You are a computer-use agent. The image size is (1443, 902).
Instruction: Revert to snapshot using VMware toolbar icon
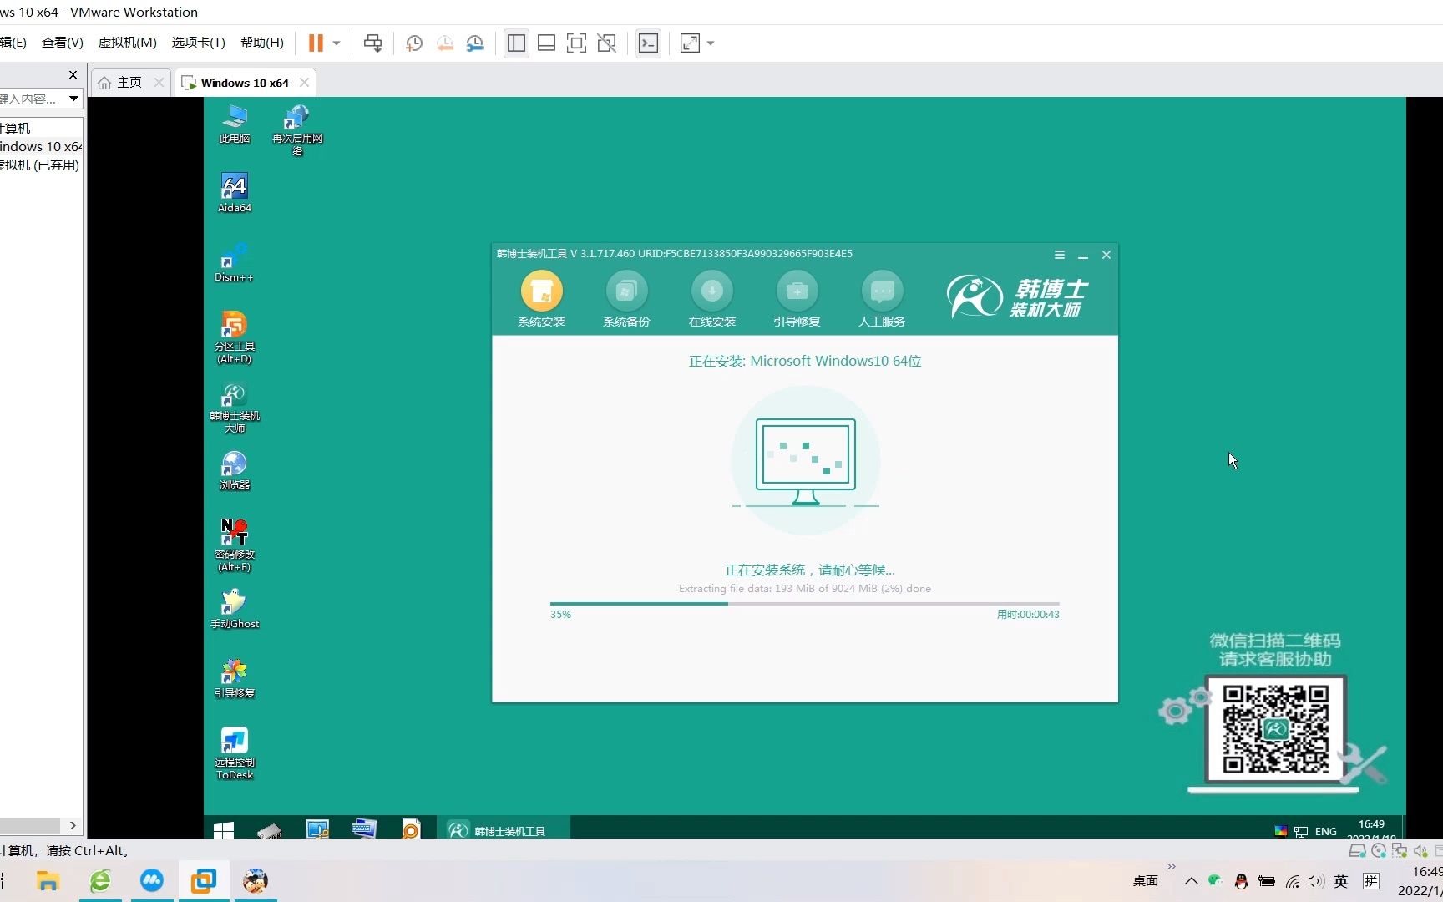pos(445,43)
